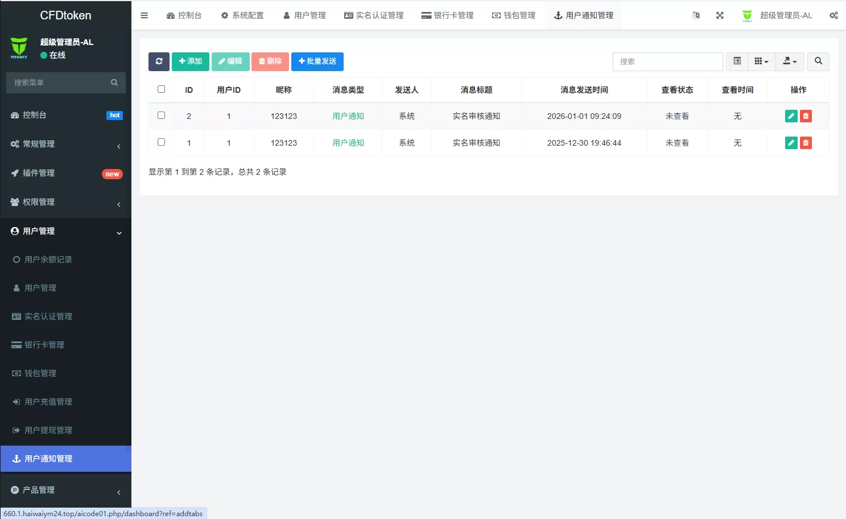
Task: Click the 添加 button to add a notification
Action: (x=190, y=61)
